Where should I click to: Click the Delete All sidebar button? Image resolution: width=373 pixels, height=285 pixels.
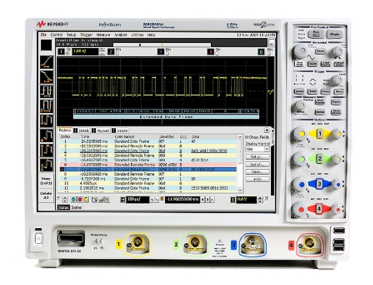point(46,196)
